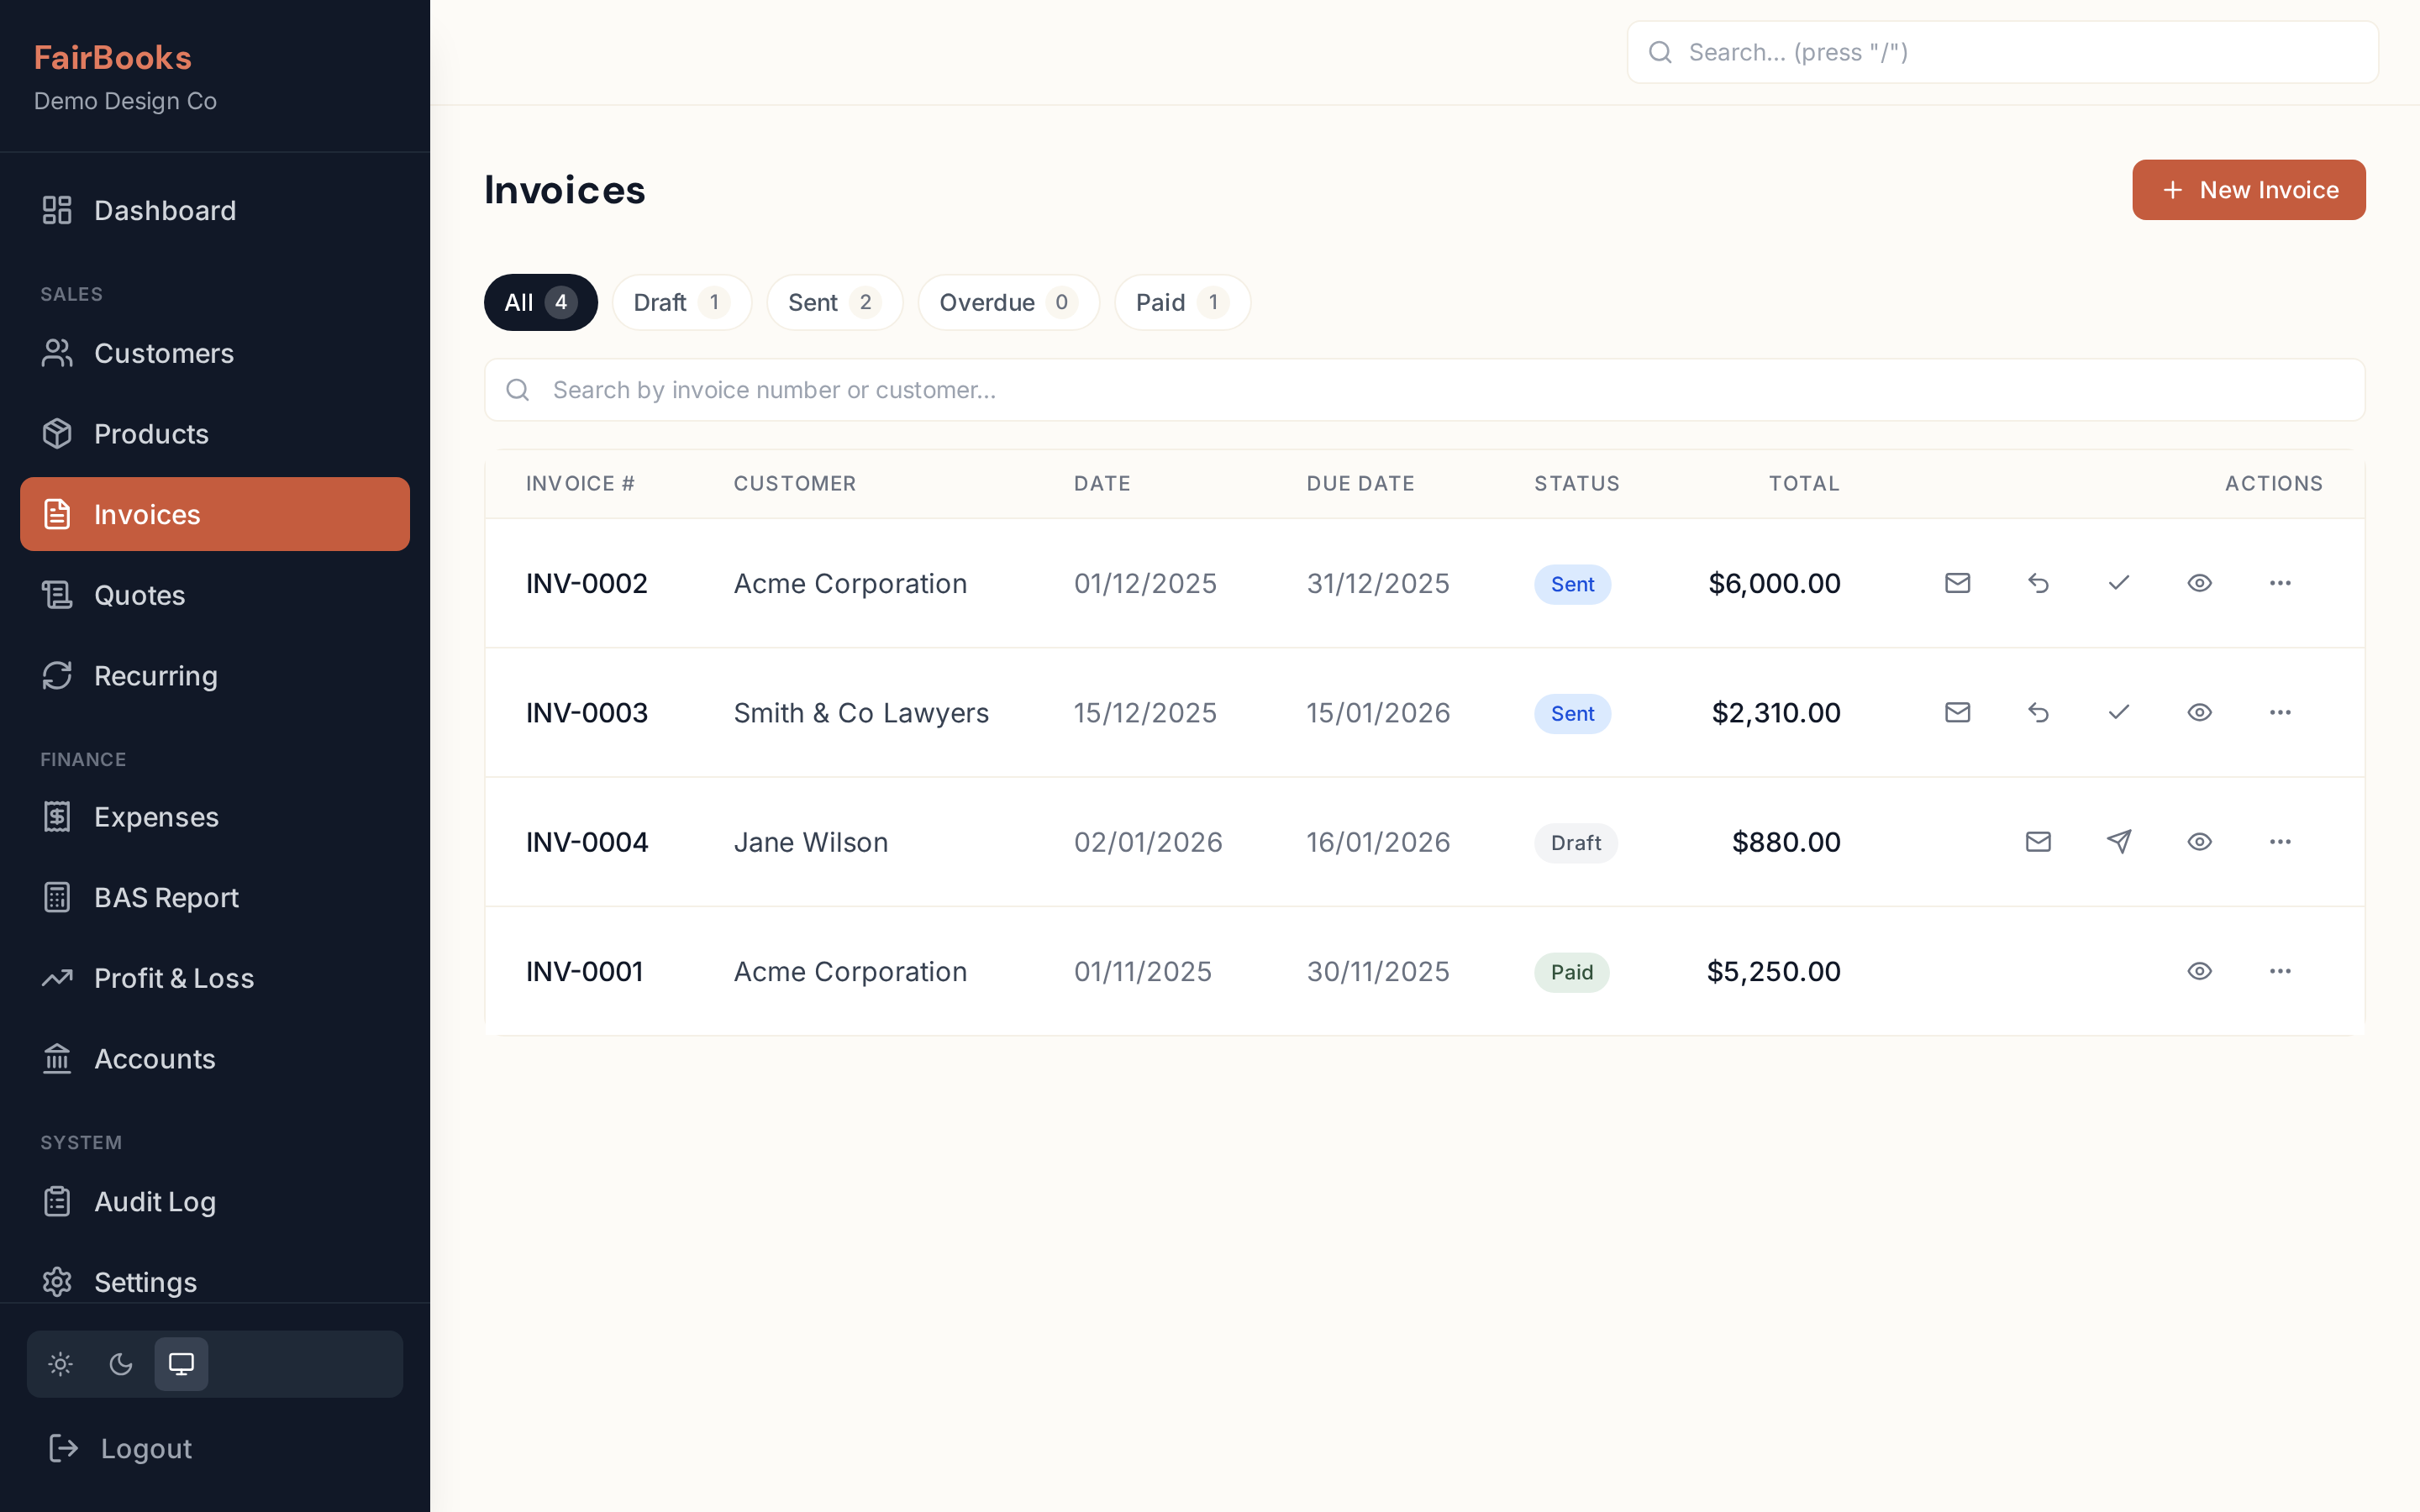This screenshot has height=1512, width=2420.
Task: Open the actions menu for INV-0003
Action: pos(2280,712)
